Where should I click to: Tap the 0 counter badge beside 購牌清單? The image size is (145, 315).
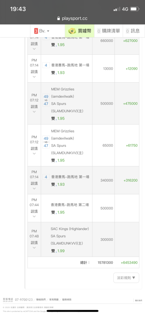point(99,31)
